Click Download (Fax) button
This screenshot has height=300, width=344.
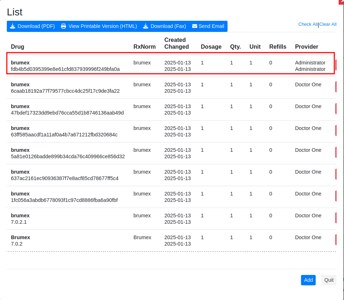(x=164, y=26)
